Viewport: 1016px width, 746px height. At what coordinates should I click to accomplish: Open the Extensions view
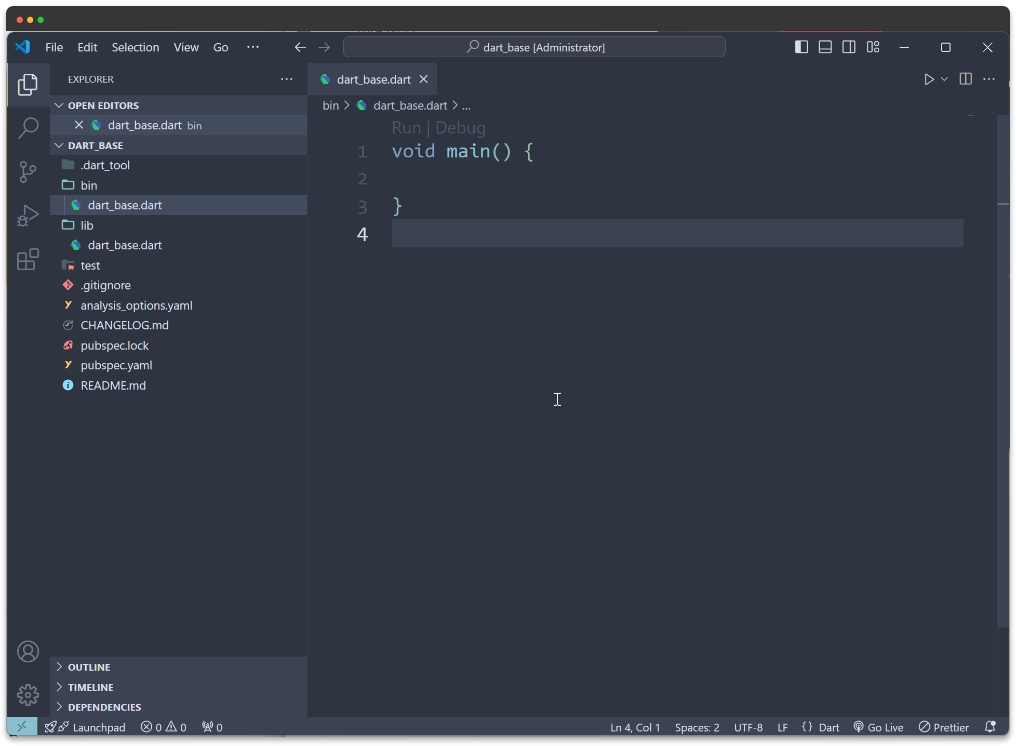28,259
